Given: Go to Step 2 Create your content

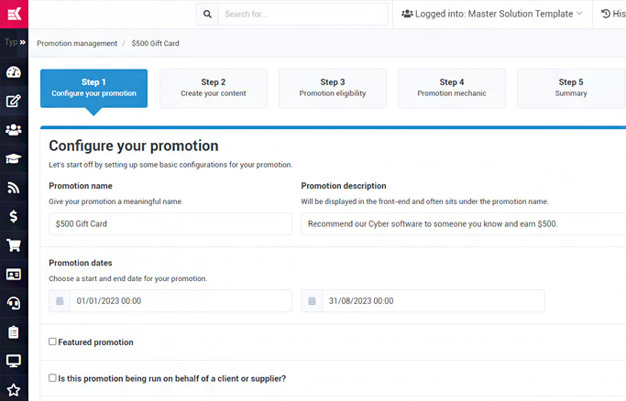Looking at the screenshot, I should pyautogui.click(x=214, y=88).
